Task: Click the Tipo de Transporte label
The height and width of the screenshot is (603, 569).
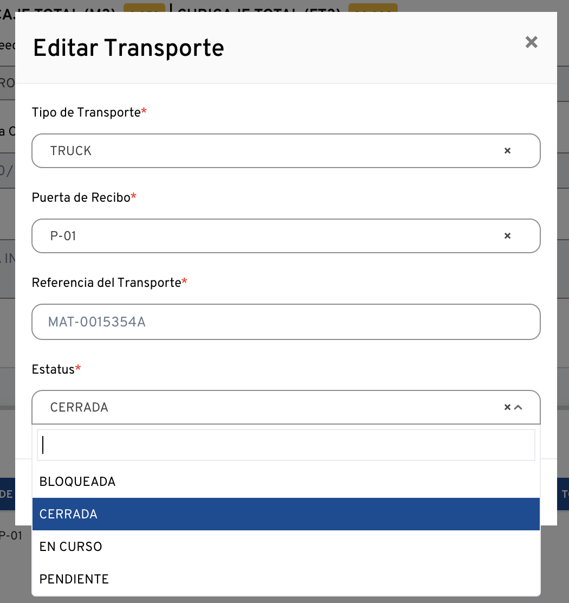Action: point(86,113)
